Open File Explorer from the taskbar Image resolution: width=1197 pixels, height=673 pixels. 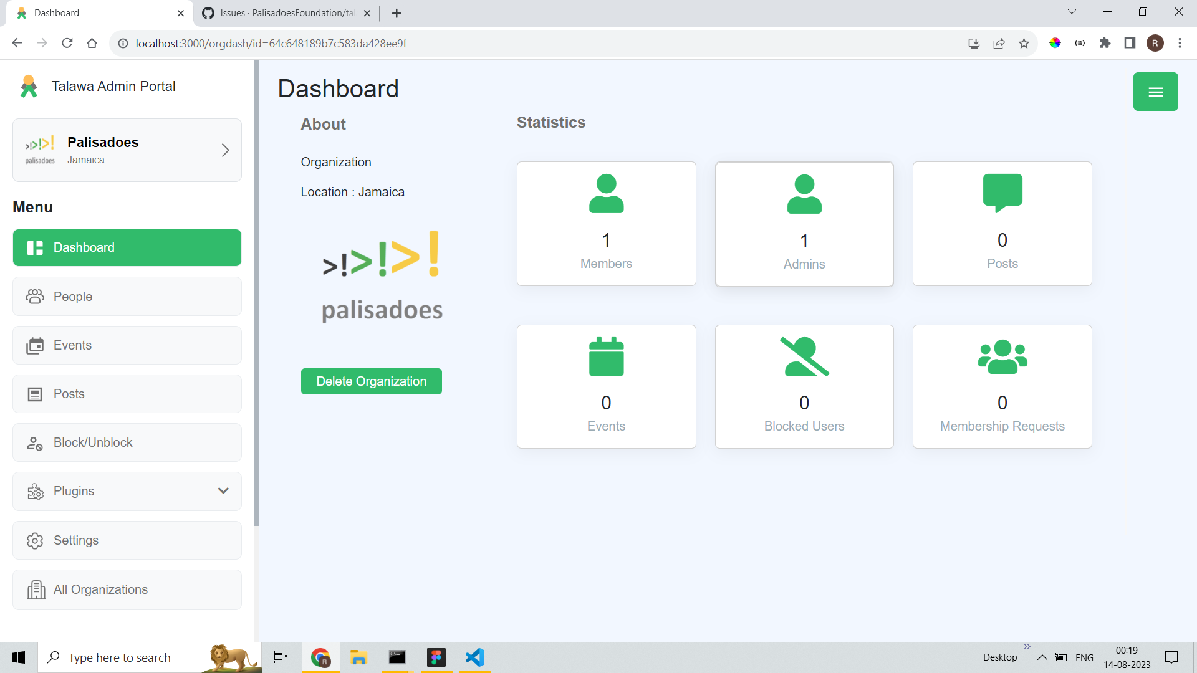point(358,657)
